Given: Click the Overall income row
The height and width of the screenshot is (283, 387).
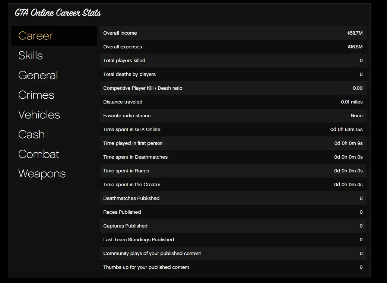Looking at the screenshot, I should 233,33.
